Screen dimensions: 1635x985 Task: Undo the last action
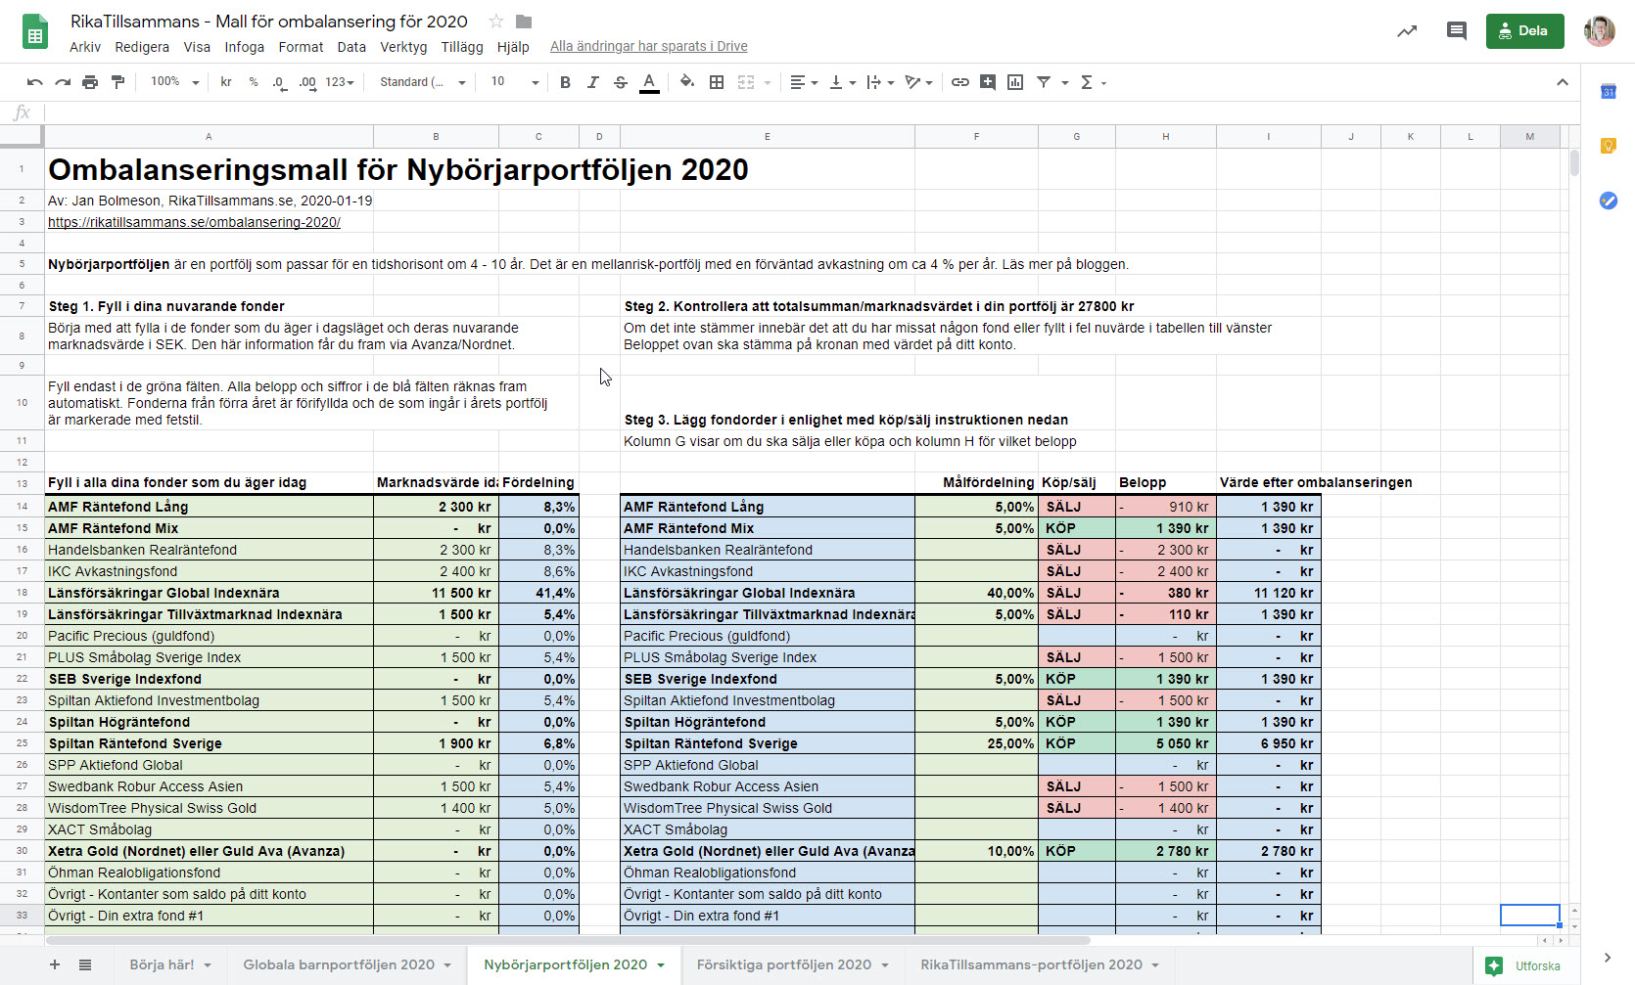point(35,82)
